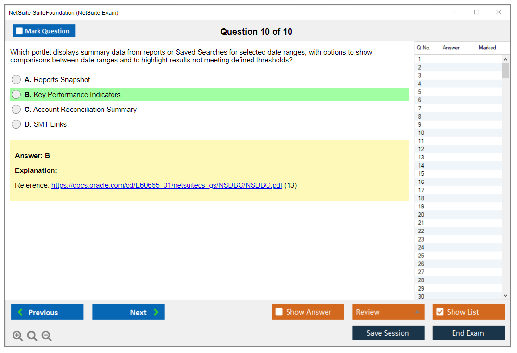This screenshot has height=353, width=517.
Task: Click the question list scroll up arrow
Action: [x=505, y=59]
